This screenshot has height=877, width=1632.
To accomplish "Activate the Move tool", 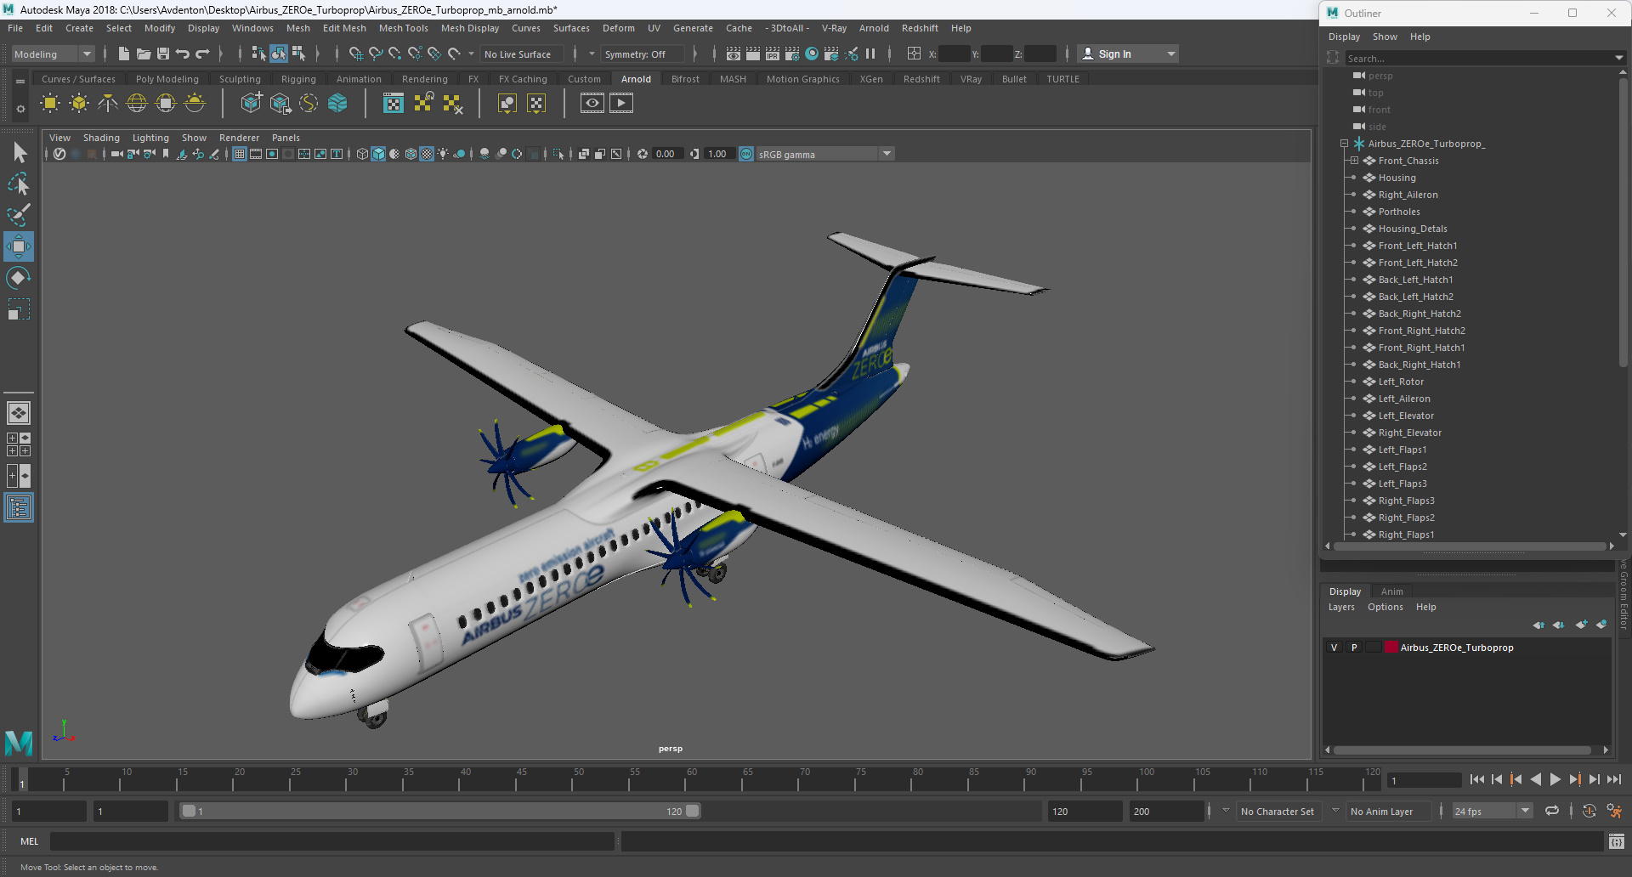I will [19, 246].
